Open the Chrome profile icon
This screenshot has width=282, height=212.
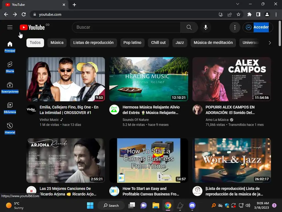pyautogui.click(x=267, y=14)
